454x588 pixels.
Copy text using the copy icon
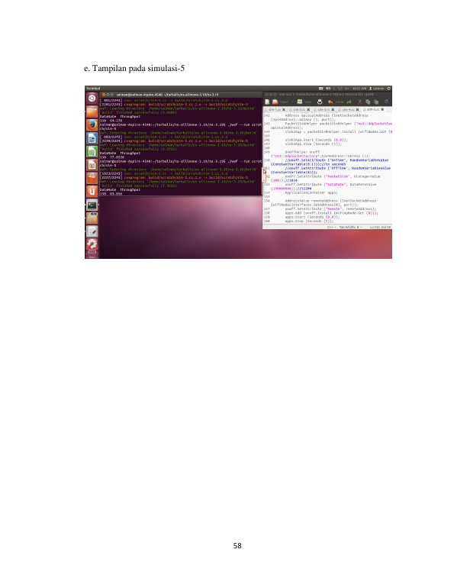pyautogui.click(x=368, y=102)
